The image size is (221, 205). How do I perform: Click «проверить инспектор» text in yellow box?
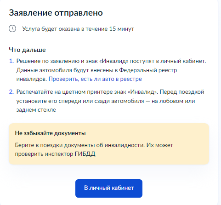(44, 154)
